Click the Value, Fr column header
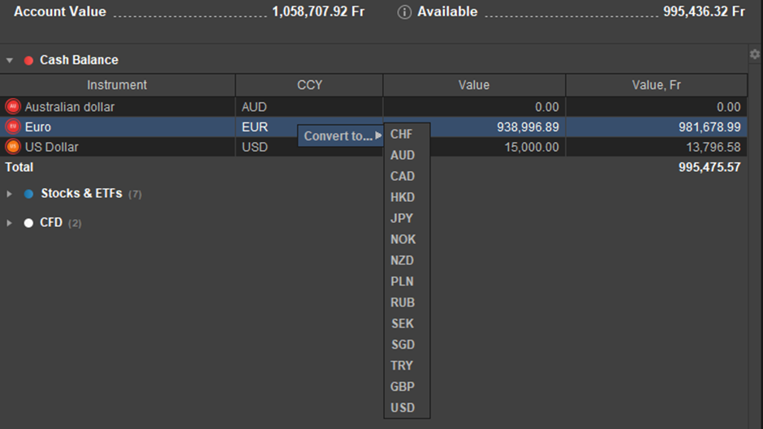 click(656, 85)
